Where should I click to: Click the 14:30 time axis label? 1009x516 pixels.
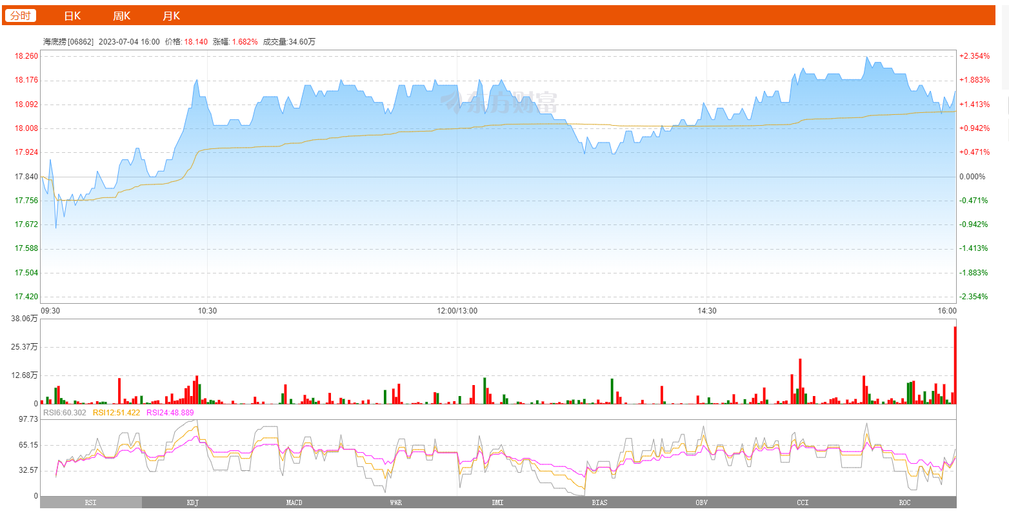[707, 311]
